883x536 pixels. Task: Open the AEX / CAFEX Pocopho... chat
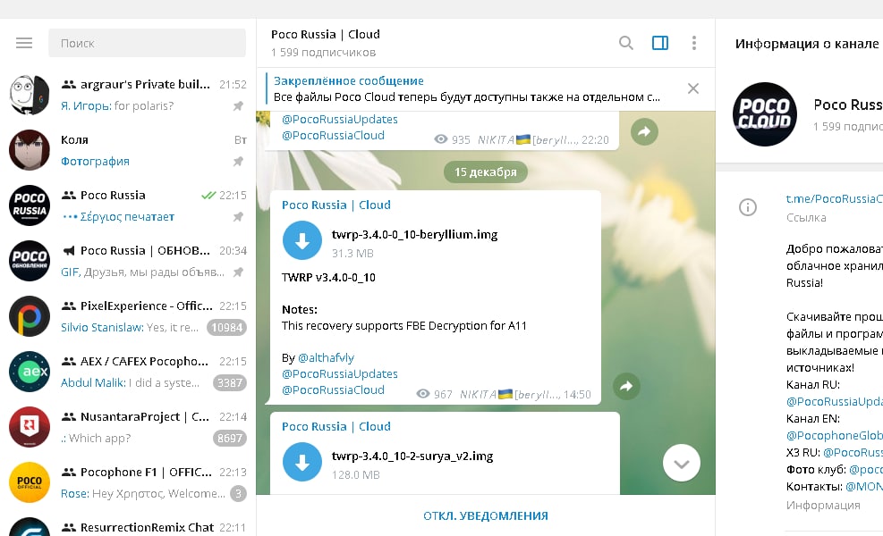point(128,372)
